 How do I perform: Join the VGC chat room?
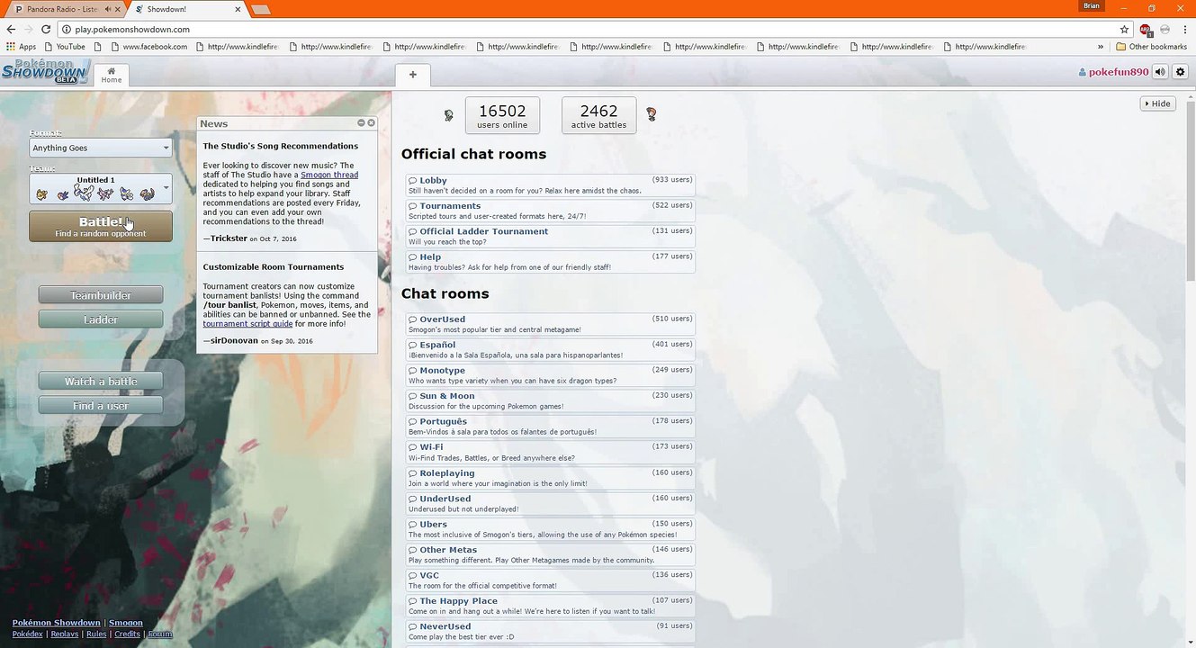(551, 580)
